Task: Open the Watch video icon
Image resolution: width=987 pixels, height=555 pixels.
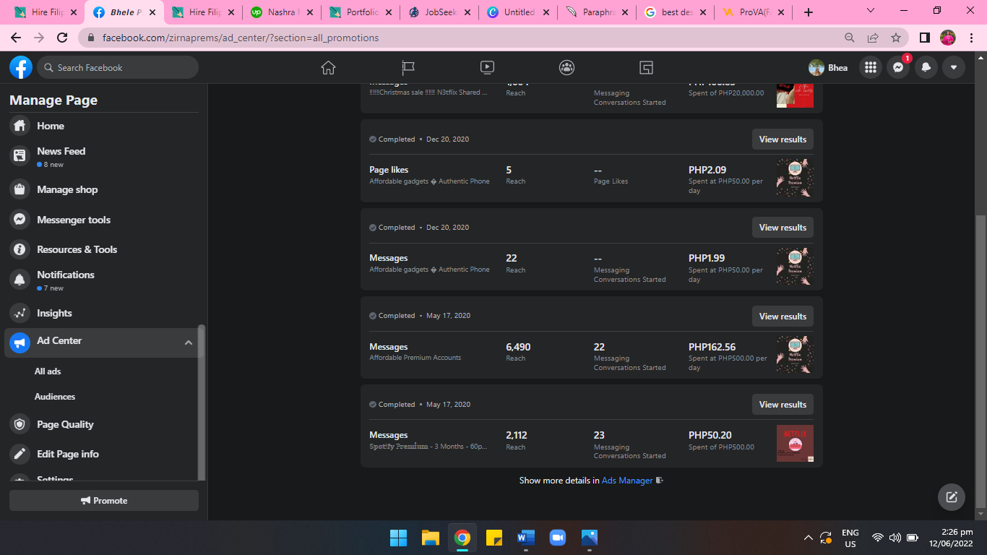Action: click(x=487, y=67)
